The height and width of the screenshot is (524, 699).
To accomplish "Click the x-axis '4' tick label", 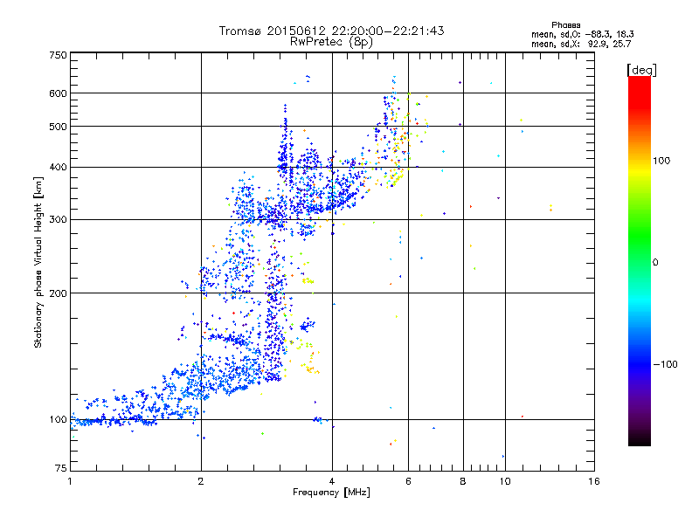I will (x=332, y=481).
